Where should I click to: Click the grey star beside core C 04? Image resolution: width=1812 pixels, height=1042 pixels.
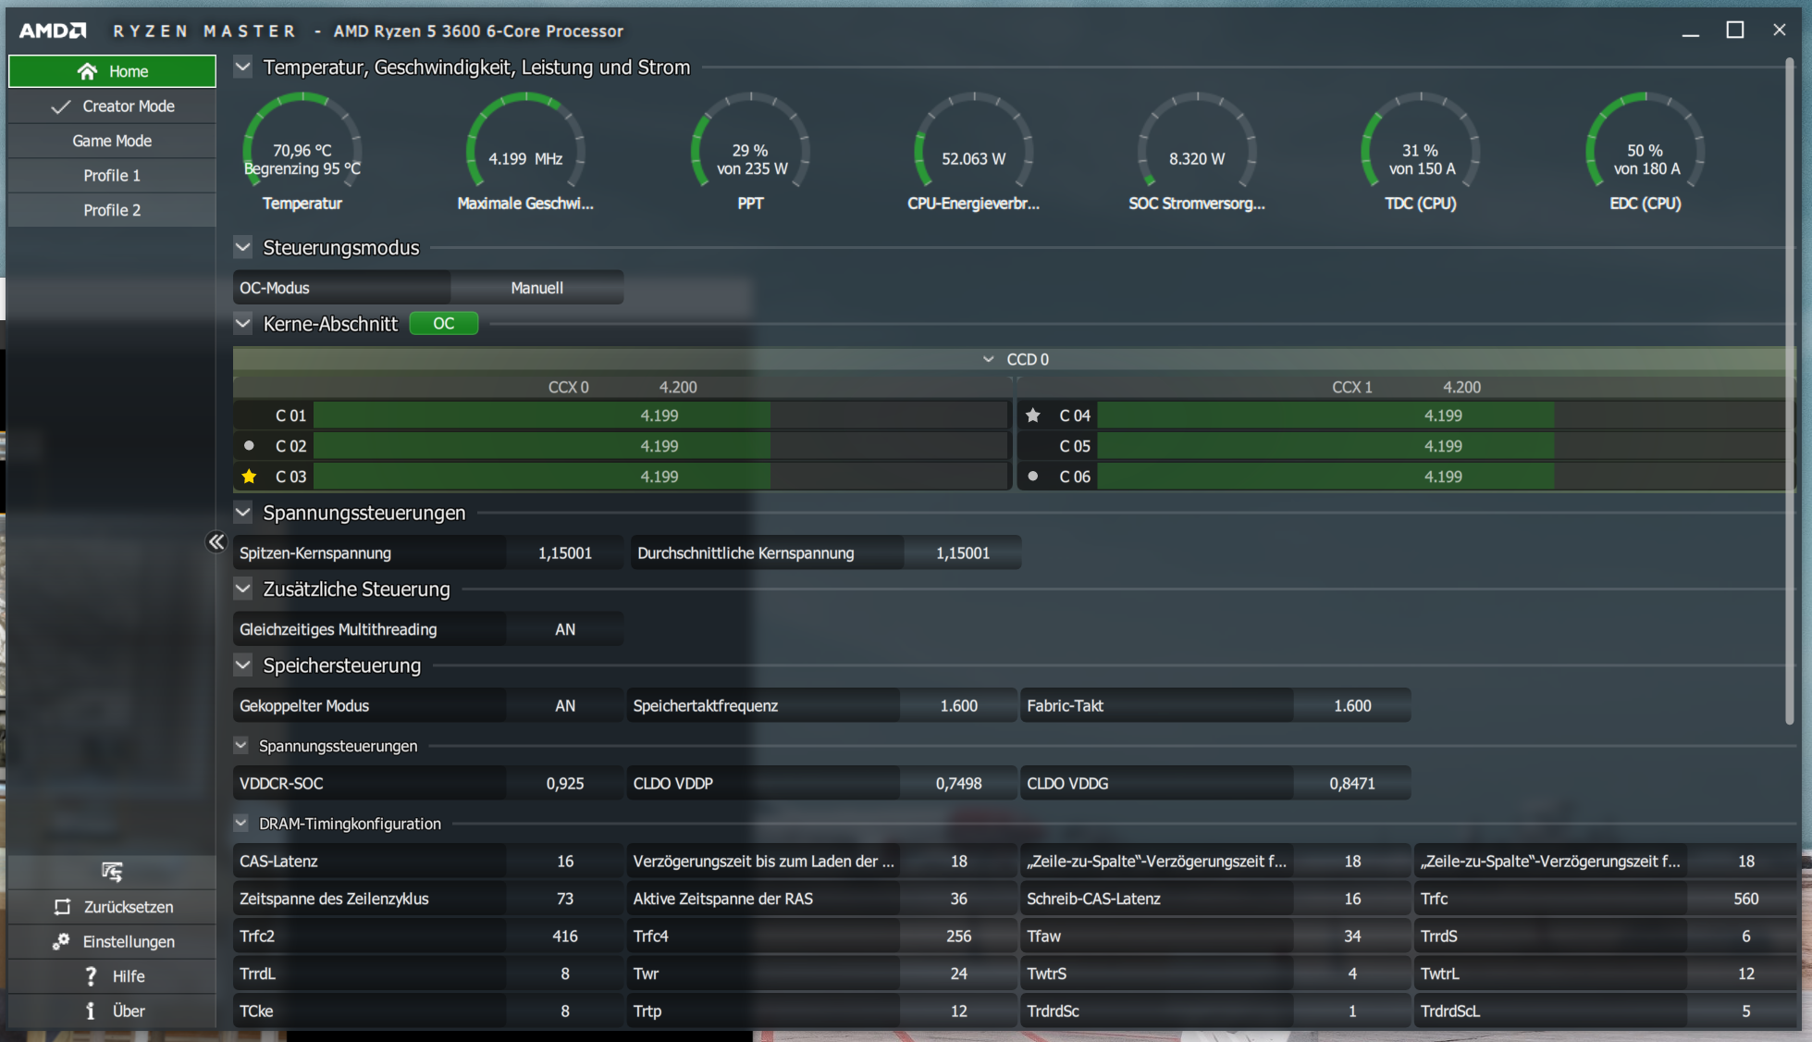point(1033,416)
